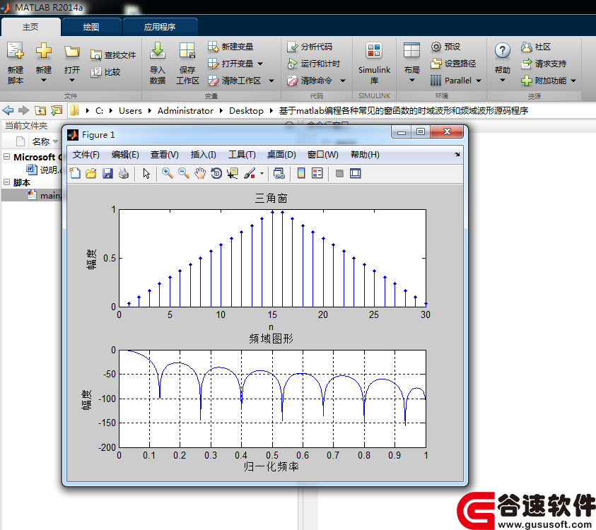
Task: Click the Find Files (查找文件) icon
Action: point(95,55)
